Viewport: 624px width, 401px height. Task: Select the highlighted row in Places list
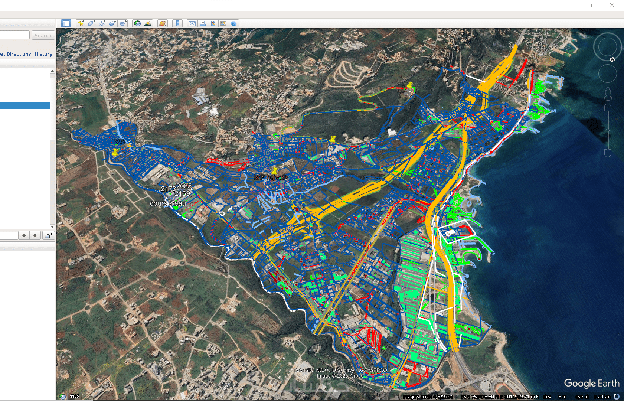25,106
